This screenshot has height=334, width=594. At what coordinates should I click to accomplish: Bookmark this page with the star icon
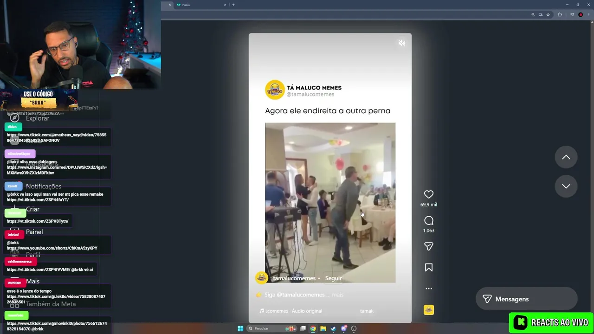coord(548,15)
